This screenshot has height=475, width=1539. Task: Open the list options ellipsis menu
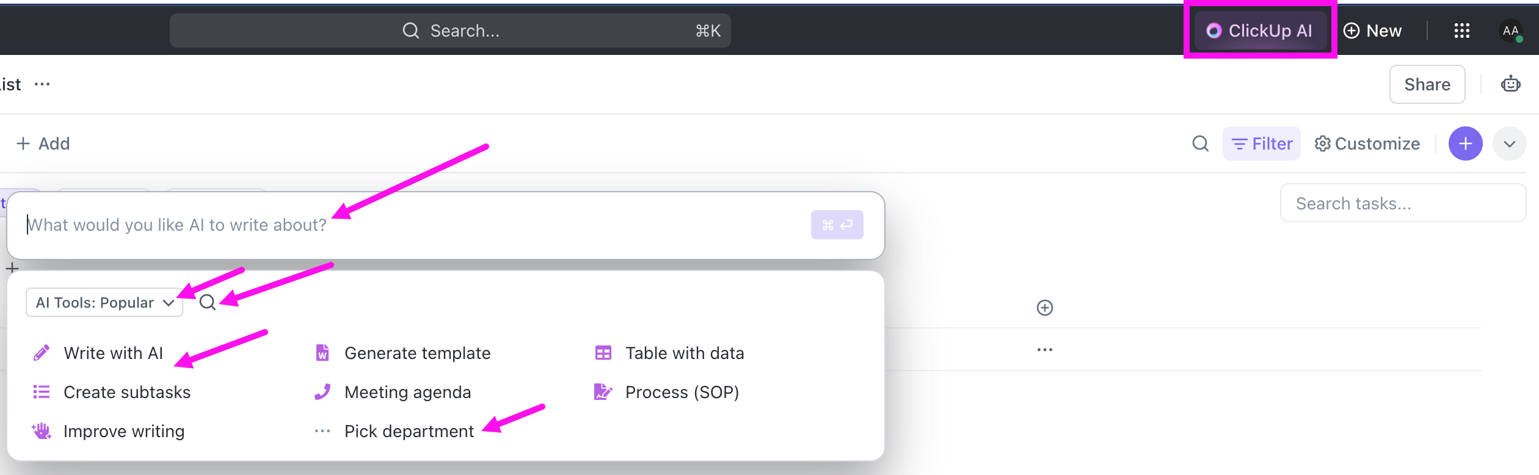pyautogui.click(x=42, y=84)
